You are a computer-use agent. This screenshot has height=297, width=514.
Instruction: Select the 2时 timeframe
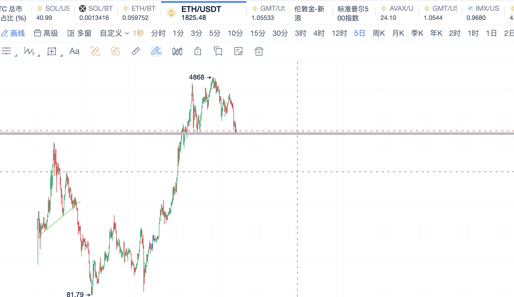455,33
